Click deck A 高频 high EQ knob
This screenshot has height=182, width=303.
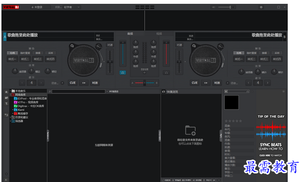(136, 43)
